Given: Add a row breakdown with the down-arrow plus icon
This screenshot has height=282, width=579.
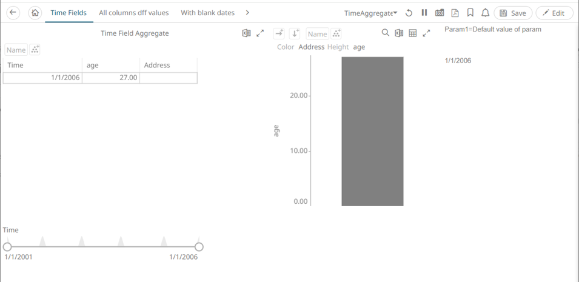Looking at the screenshot, I should coord(295,33).
